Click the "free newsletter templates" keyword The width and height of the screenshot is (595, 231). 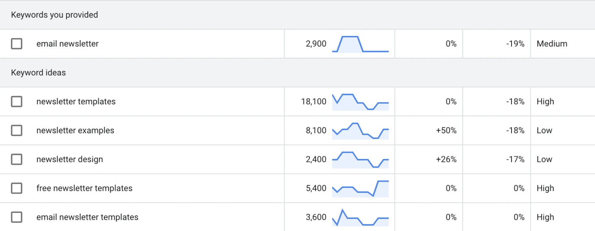(x=84, y=188)
